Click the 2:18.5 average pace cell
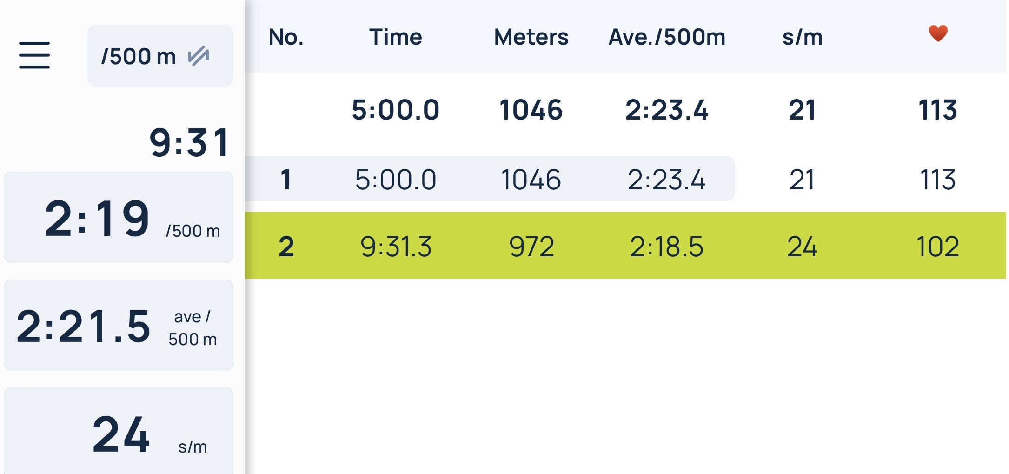Viewport: 1009px width, 474px height. coord(667,247)
